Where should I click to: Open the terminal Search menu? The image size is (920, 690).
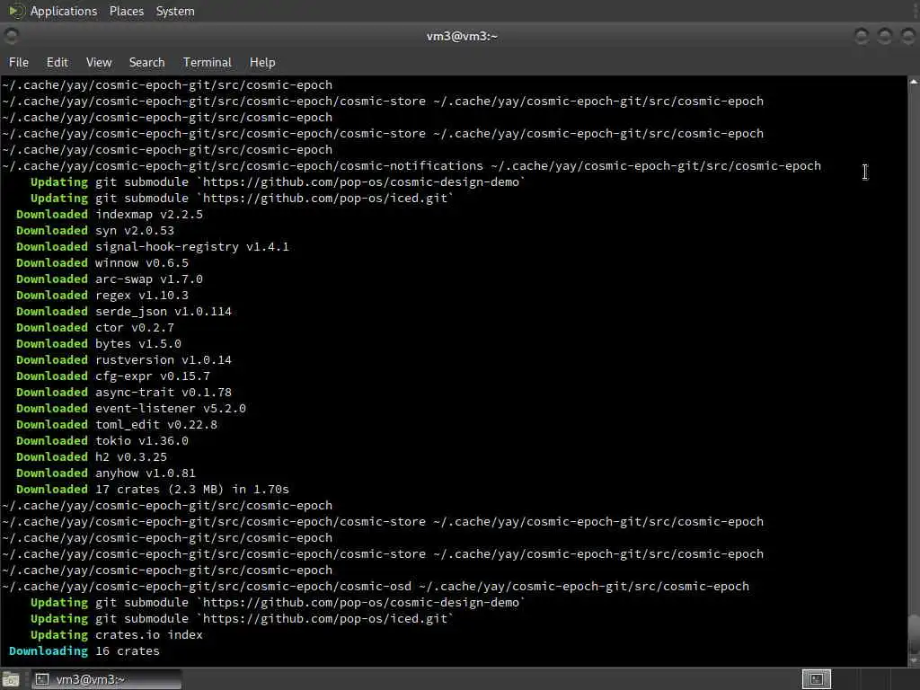click(146, 62)
